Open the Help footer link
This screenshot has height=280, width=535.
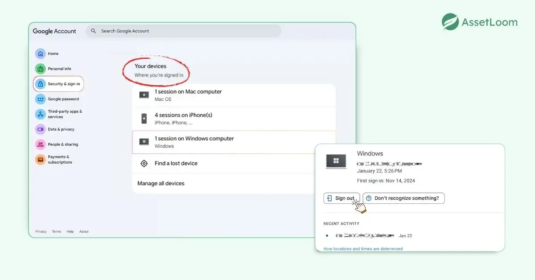[70, 231]
